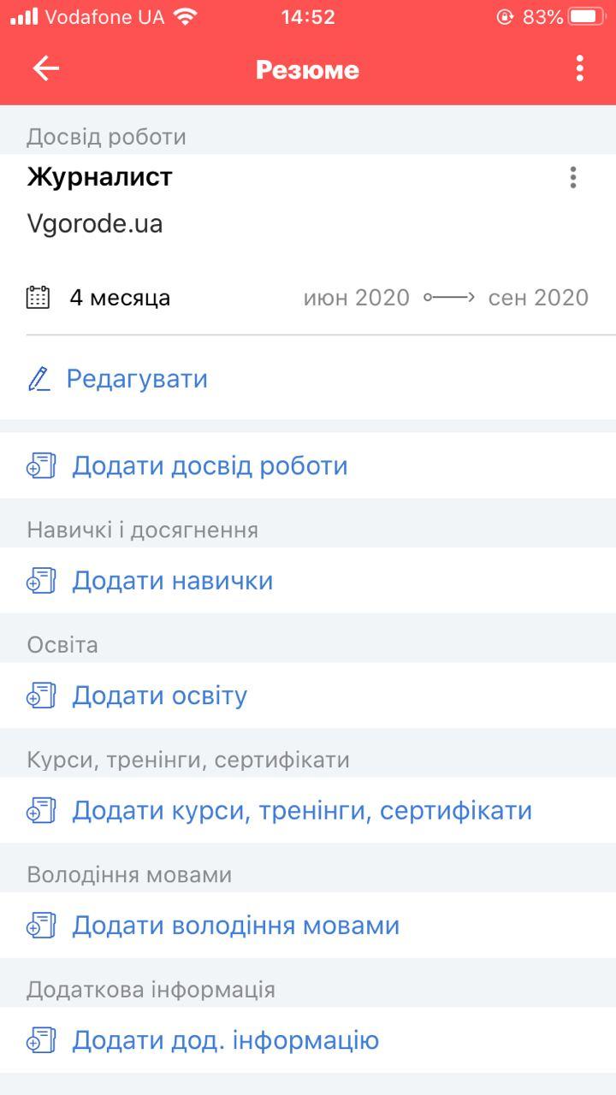
Task: Tap Додати освіту
Action: 161,695
